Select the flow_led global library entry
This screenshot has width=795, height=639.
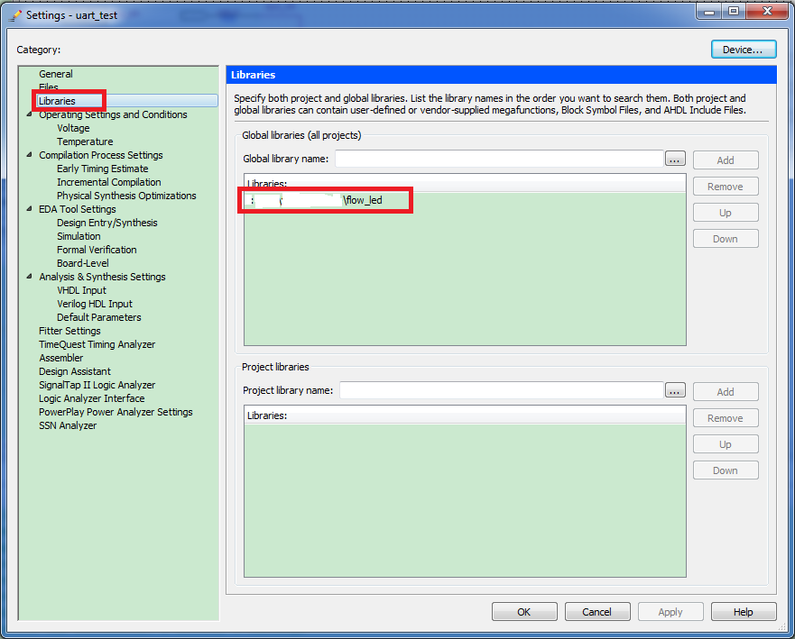click(465, 200)
